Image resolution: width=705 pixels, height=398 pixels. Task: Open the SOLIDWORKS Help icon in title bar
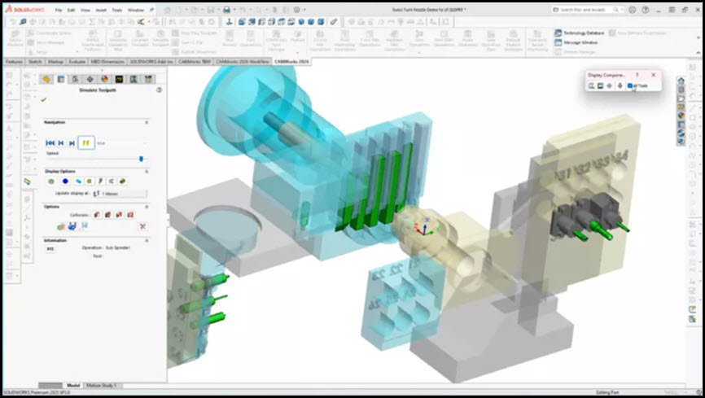pos(646,10)
